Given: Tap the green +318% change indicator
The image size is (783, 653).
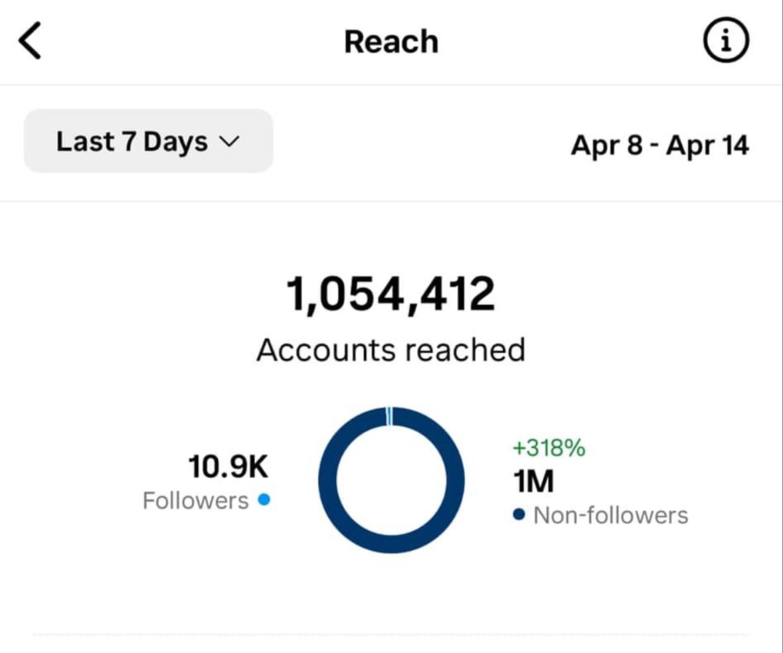Looking at the screenshot, I should click(x=549, y=449).
